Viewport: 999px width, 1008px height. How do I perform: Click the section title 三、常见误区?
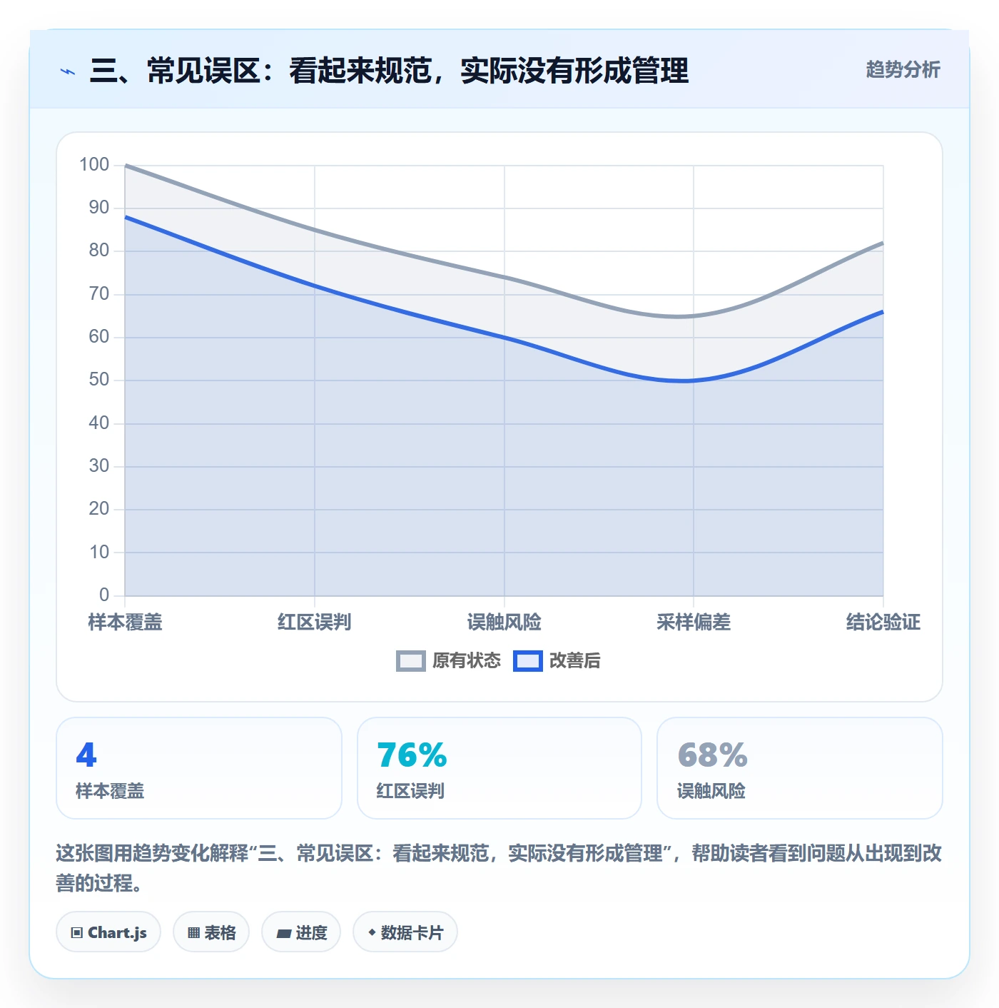(x=390, y=71)
